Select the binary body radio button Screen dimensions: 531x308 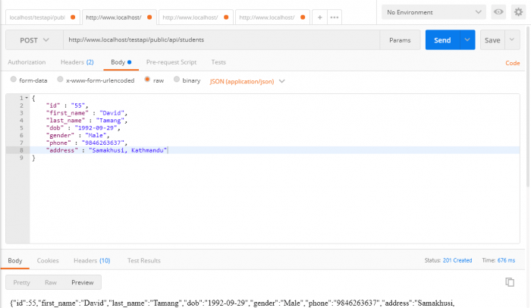[177, 80]
